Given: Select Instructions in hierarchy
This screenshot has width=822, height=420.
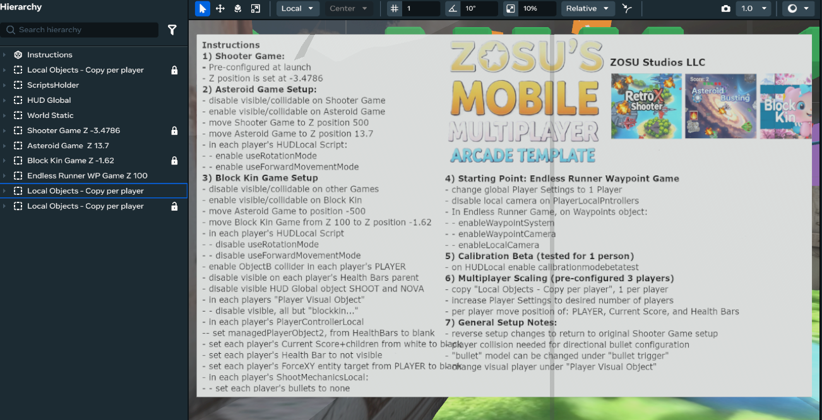Looking at the screenshot, I should pos(93,55).
